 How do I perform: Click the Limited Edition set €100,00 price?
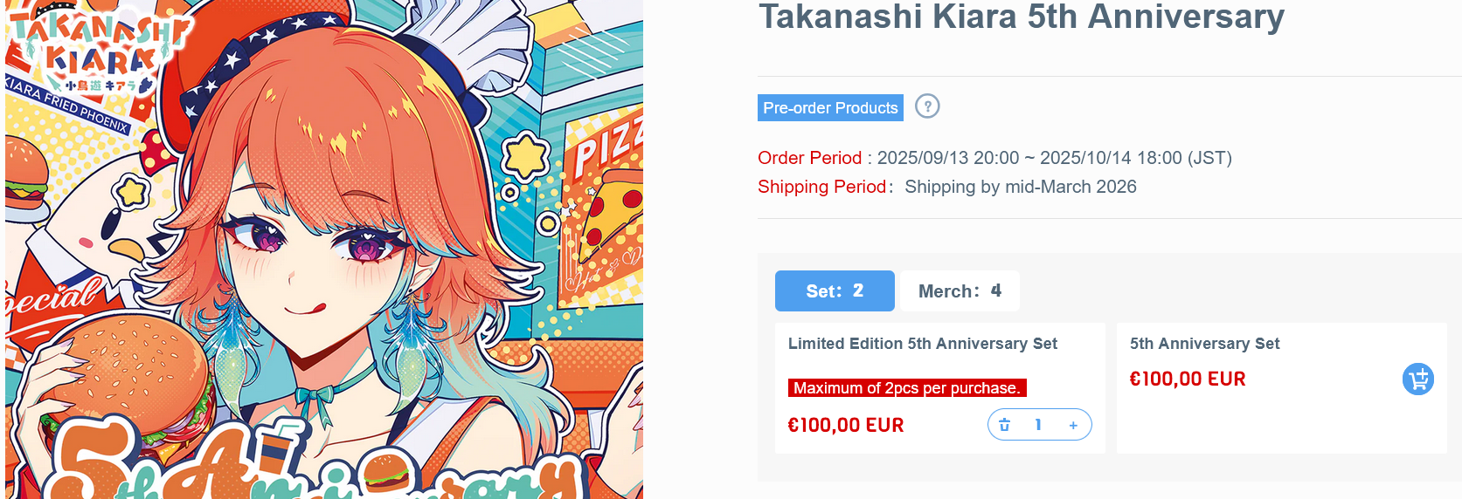pos(846,425)
